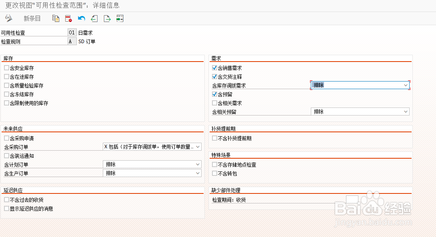Click the 新条目 (New Entries) button

point(32,19)
